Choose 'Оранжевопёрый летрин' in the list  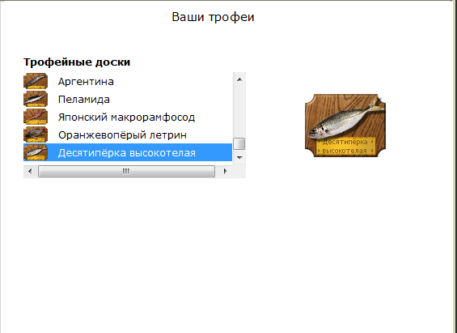128,134
